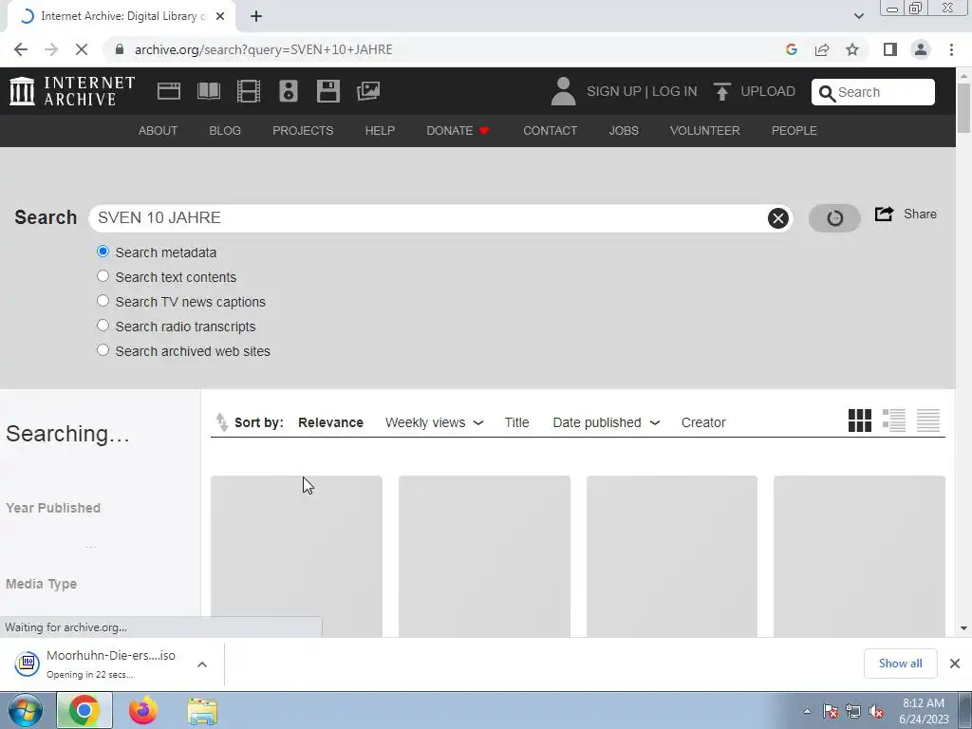972x729 pixels.
Task: Click the Share icon
Action: (884, 214)
